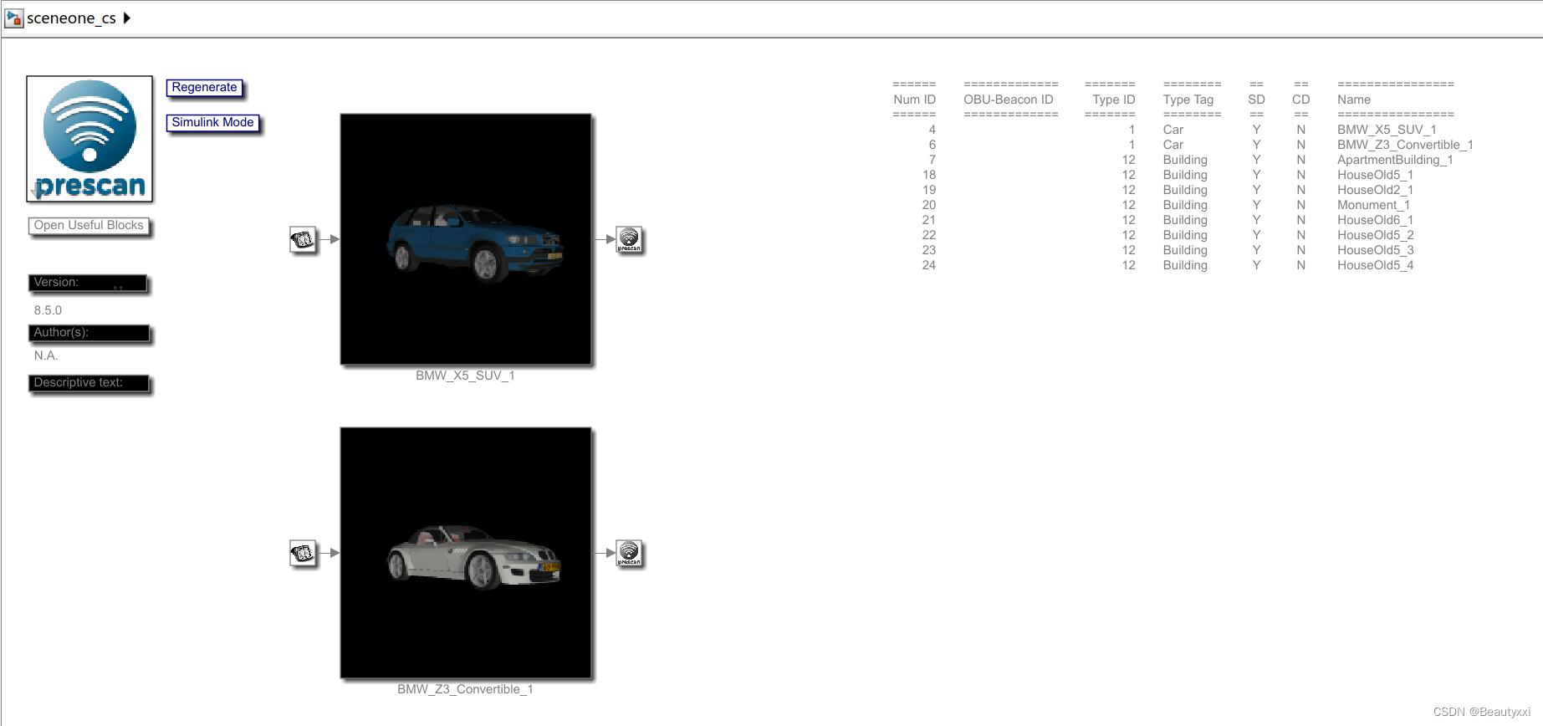
Task: Click the HouseOld5_4 table entry
Action: pos(1375,265)
